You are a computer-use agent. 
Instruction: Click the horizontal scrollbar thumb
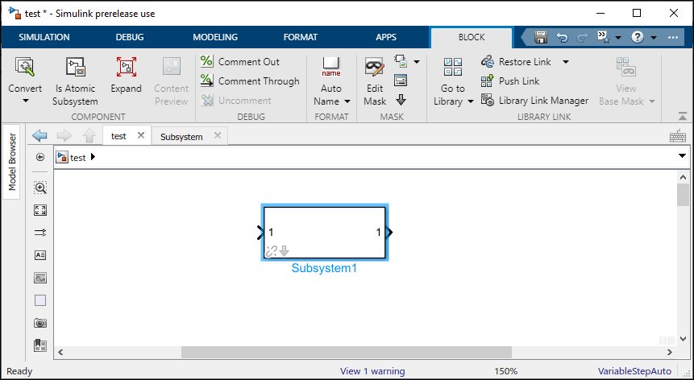click(x=347, y=352)
